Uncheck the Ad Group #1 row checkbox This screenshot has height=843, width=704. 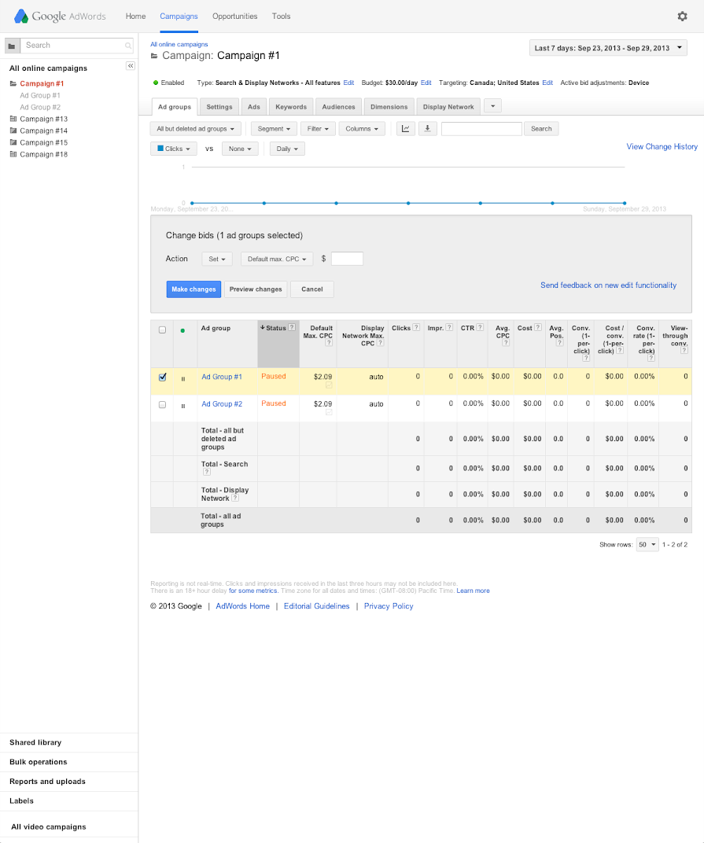pos(162,377)
